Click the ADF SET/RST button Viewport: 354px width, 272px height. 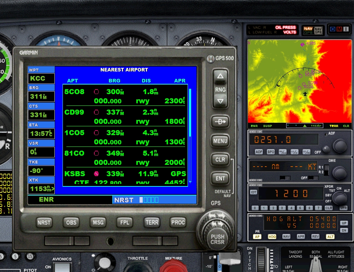[x=306, y=152]
